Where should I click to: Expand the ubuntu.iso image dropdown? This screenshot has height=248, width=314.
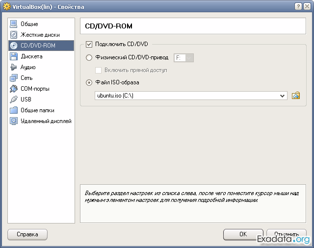coord(283,96)
